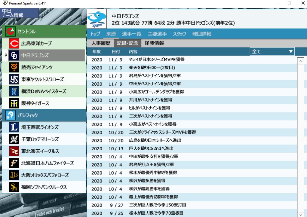
Task: Switch to the トップ tab
Action: [96, 34]
